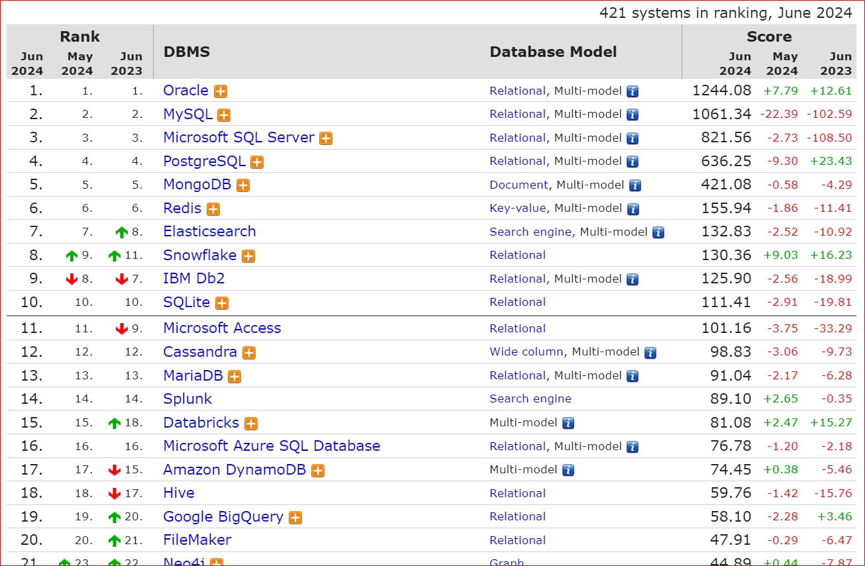The image size is (865, 566).
Task: Click the plus icon beside MariaDB
Action: (234, 377)
